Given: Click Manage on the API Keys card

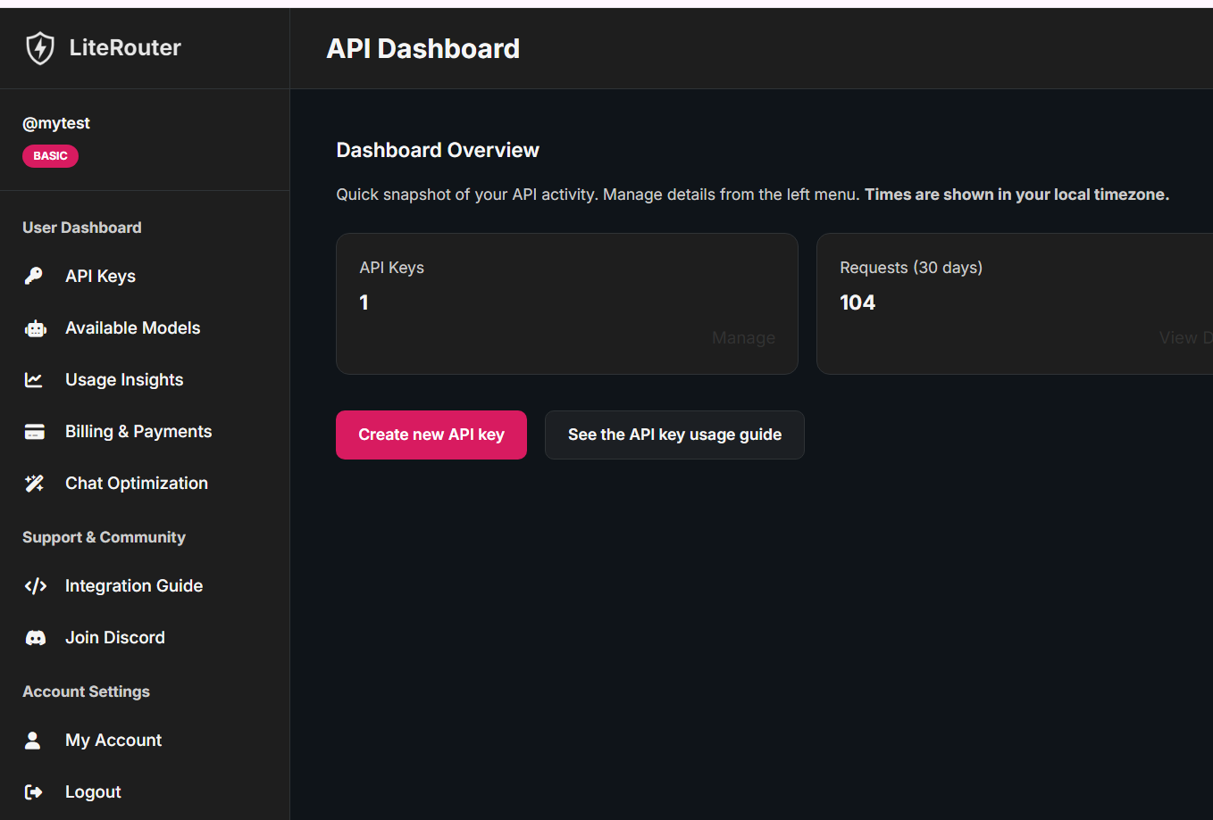Looking at the screenshot, I should (x=743, y=337).
